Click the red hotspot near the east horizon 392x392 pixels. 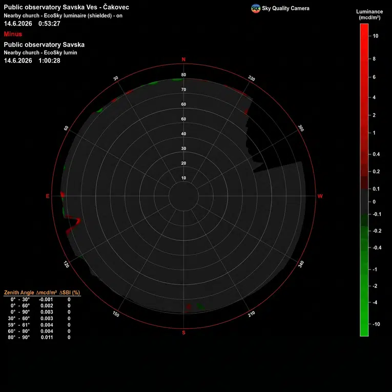(63, 195)
